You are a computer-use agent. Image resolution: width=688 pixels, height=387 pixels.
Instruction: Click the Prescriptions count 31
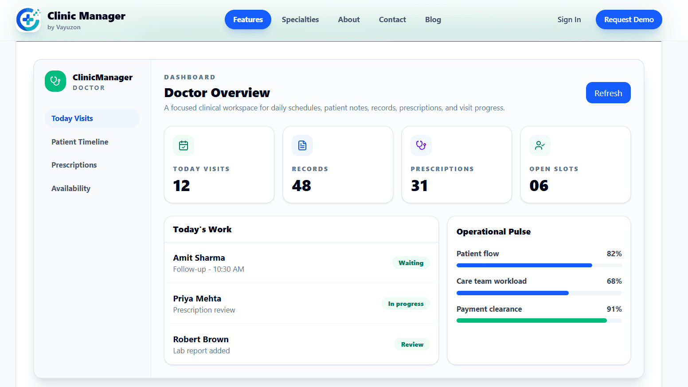(x=419, y=185)
